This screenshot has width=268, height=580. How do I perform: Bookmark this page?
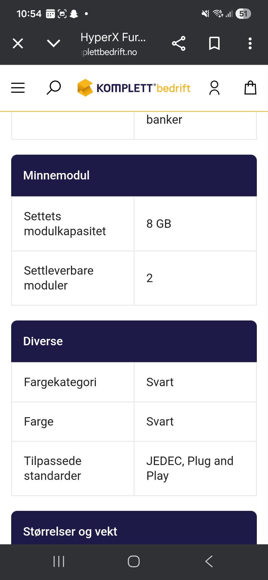[214, 43]
